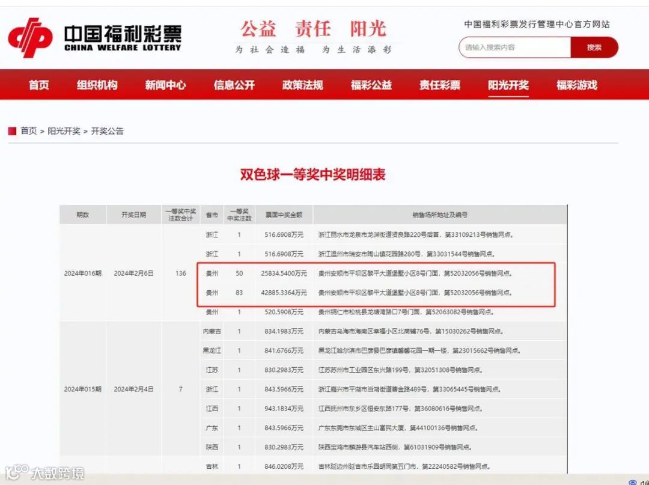The height and width of the screenshot is (485, 649).
Task: Select the 阳光开奖 menu item
Action: pyautogui.click(x=508, y=85)
